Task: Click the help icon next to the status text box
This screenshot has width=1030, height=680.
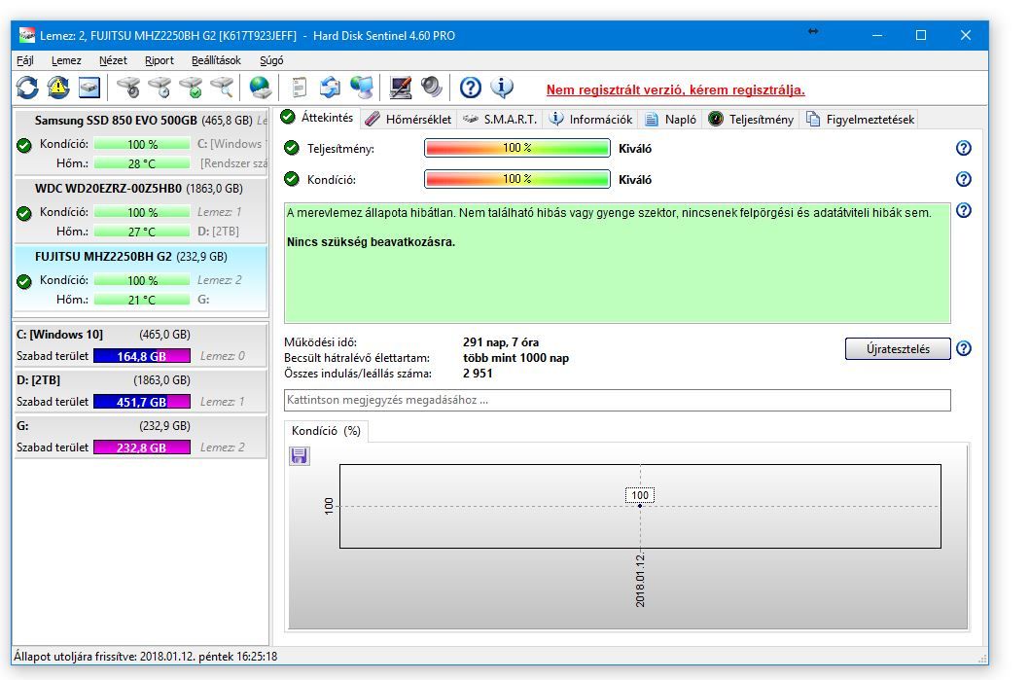Action: [964, 210]
